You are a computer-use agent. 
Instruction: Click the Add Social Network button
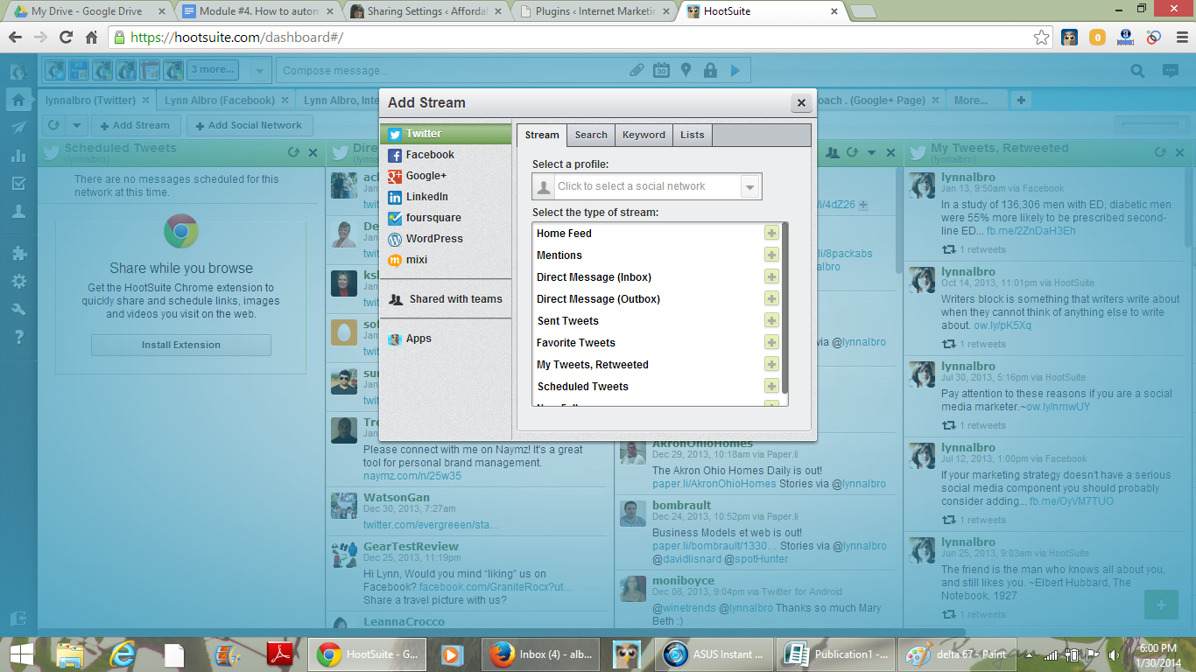click(250, 125)
